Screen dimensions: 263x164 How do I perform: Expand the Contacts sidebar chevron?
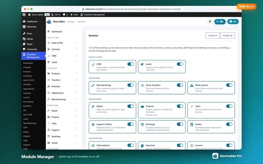[x=77, y=49]
